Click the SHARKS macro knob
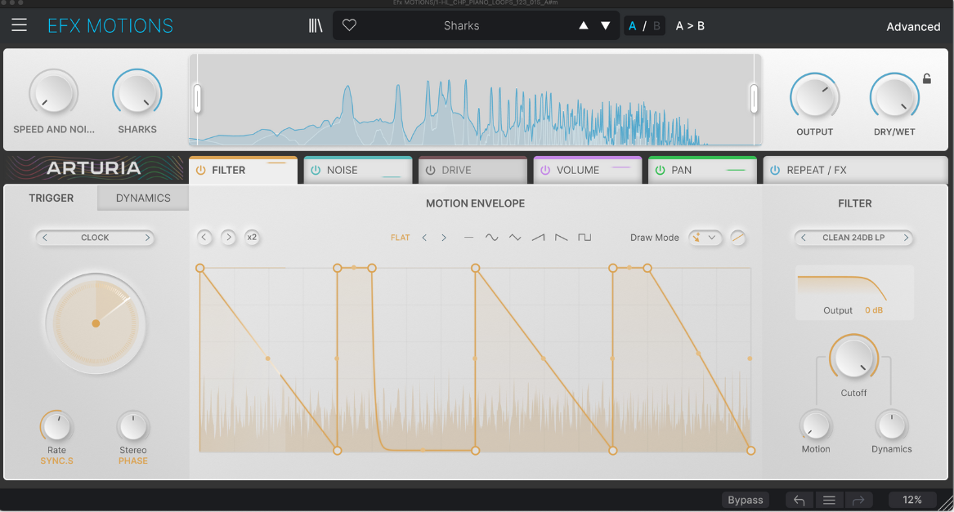Viewport: 954px width, 512px height. pyautogui.click(x=137, y=94)
